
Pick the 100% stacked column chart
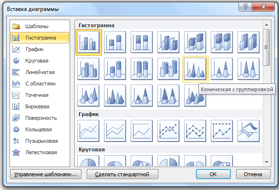[142, 42]
